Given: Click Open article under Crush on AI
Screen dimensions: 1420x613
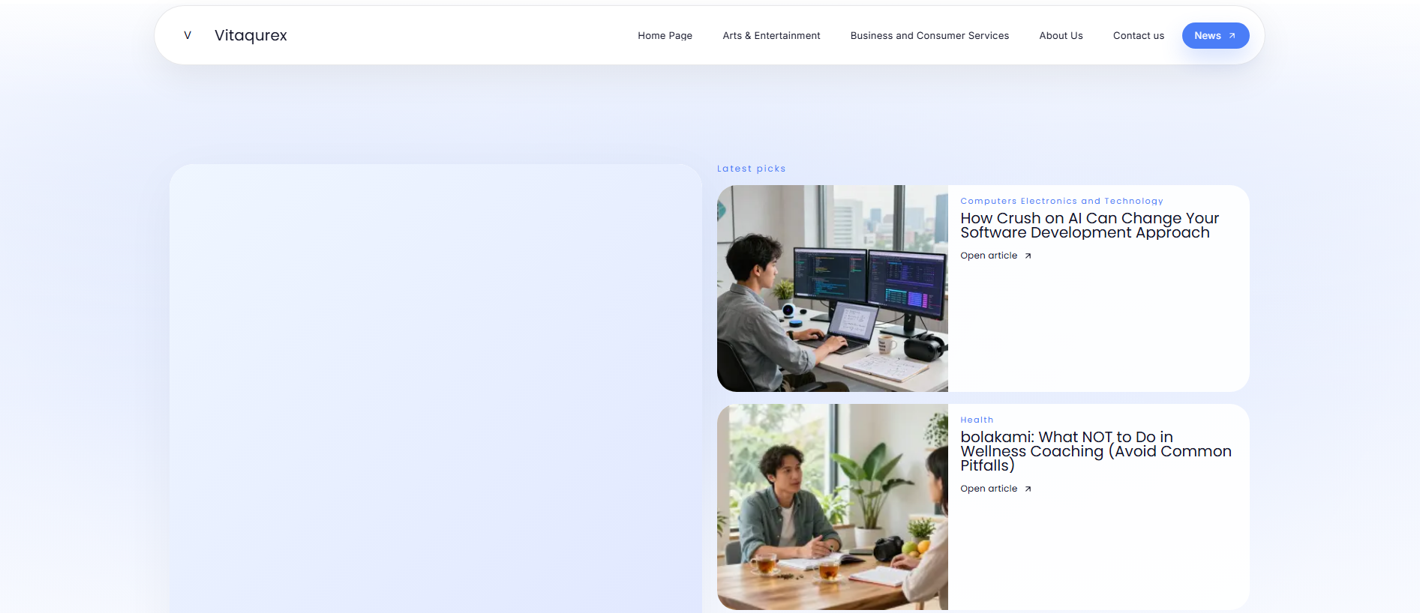Looking at the screenshot, I should click(989, 256).
